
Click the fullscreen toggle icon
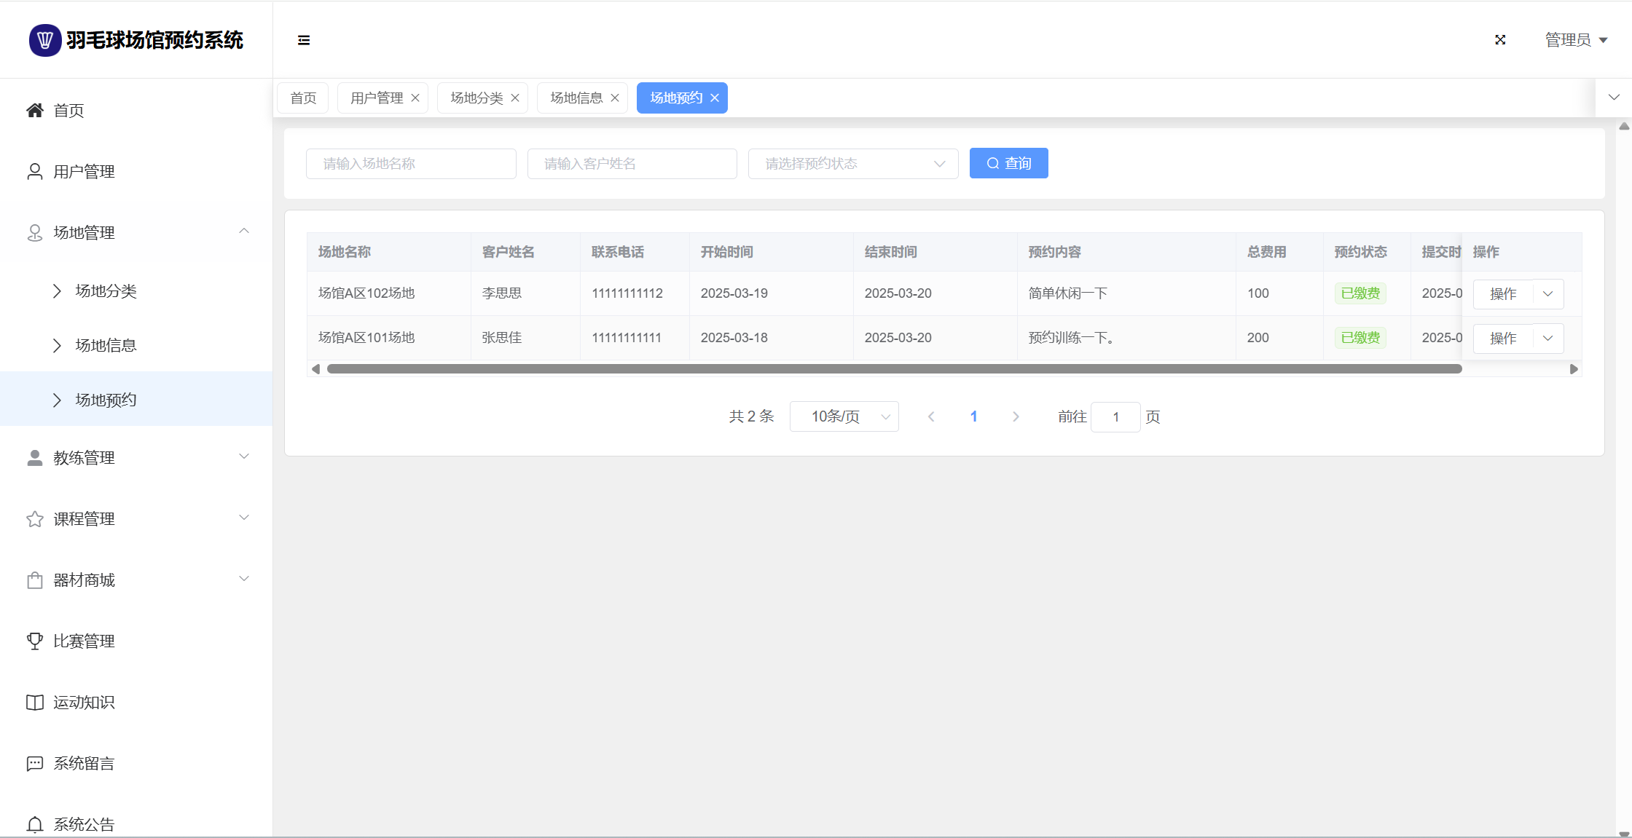click(x=1500, y=40)
